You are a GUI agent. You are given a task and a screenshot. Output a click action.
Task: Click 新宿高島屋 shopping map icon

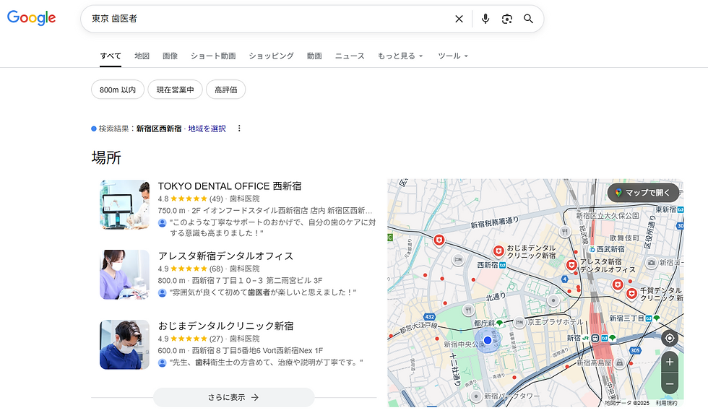620,362
